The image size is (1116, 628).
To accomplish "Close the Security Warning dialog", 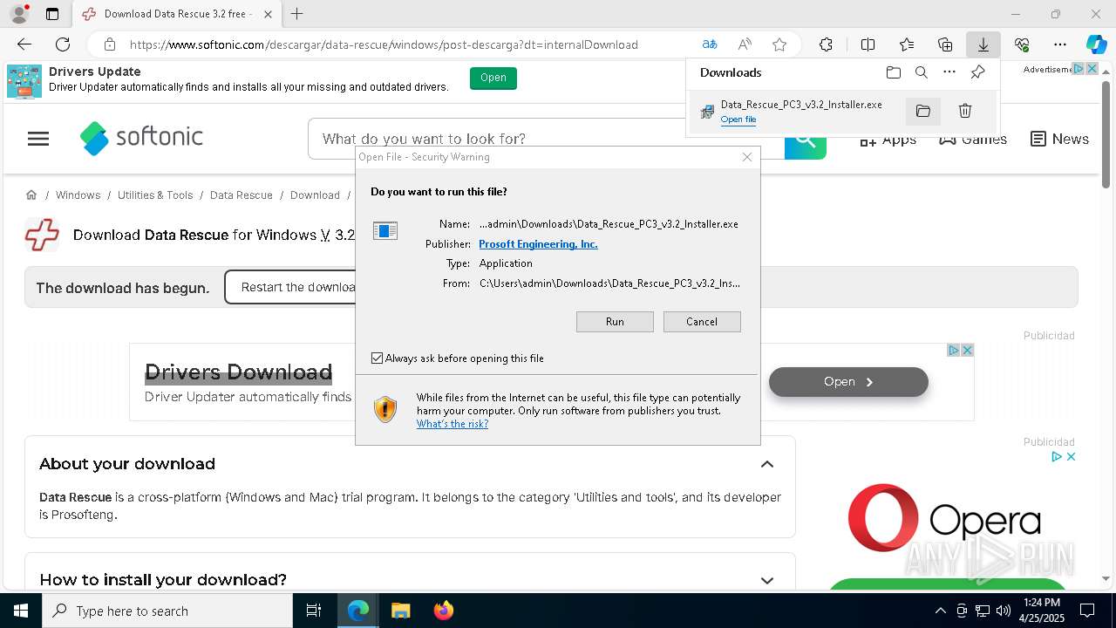I will point(747,157).
